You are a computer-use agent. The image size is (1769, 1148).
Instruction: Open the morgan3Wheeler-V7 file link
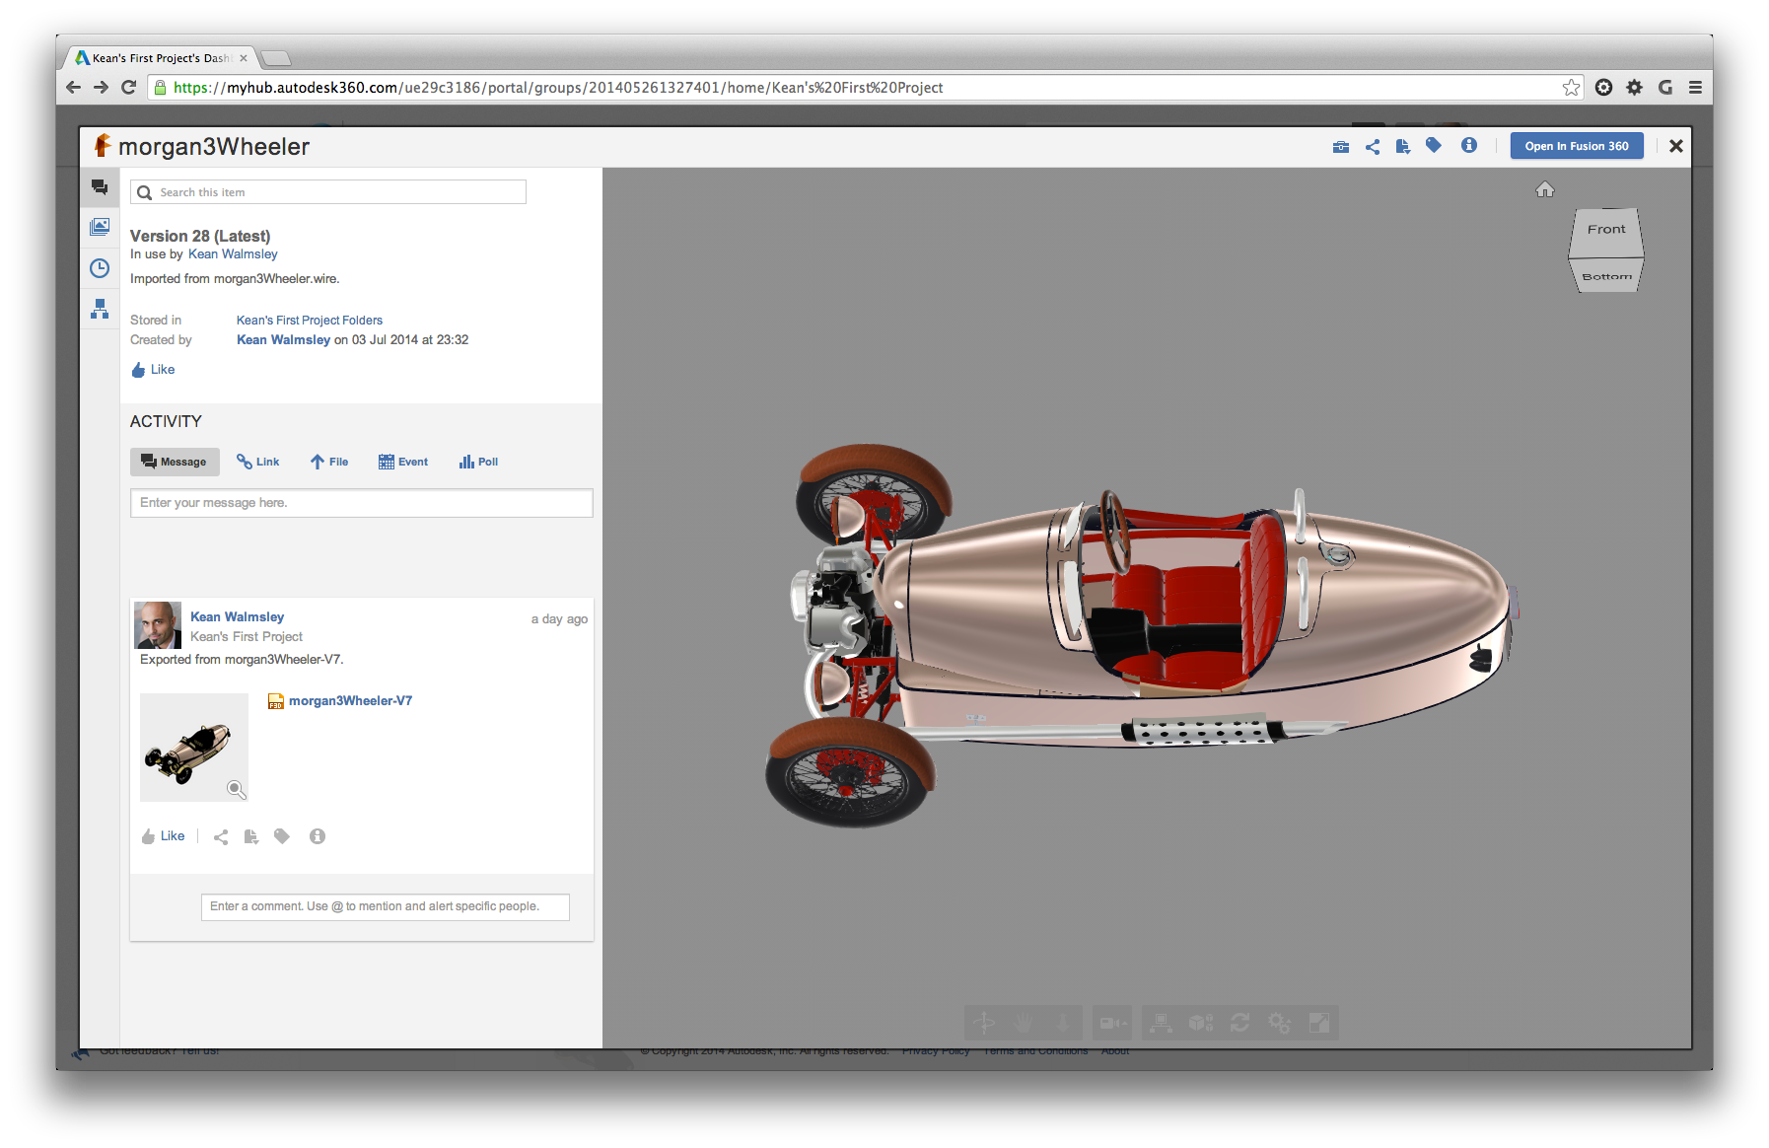350,701
